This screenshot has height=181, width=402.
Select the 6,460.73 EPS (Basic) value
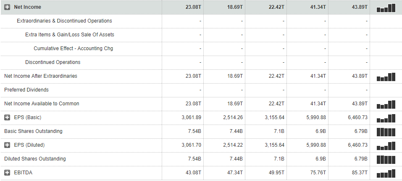358,117
